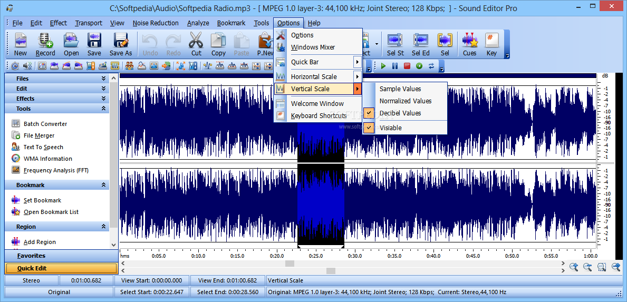Switch to the Quick Edit panel

[x=61, y=268]
